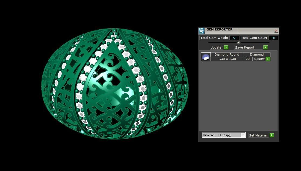Screen dimensions: 301x171
Task: Click the Gem Reporter panel icon
Action: point(202,31)
